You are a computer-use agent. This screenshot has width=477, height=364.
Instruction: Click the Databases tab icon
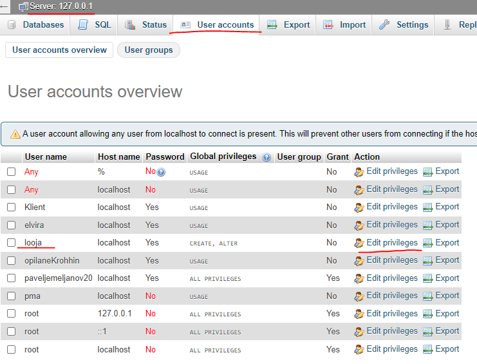click(x=12, y=25)
